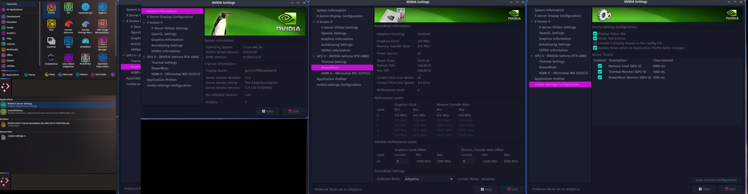748x194 pixels.
Task: Click Quit in the System Information window
Action: [x=294, y=111]
